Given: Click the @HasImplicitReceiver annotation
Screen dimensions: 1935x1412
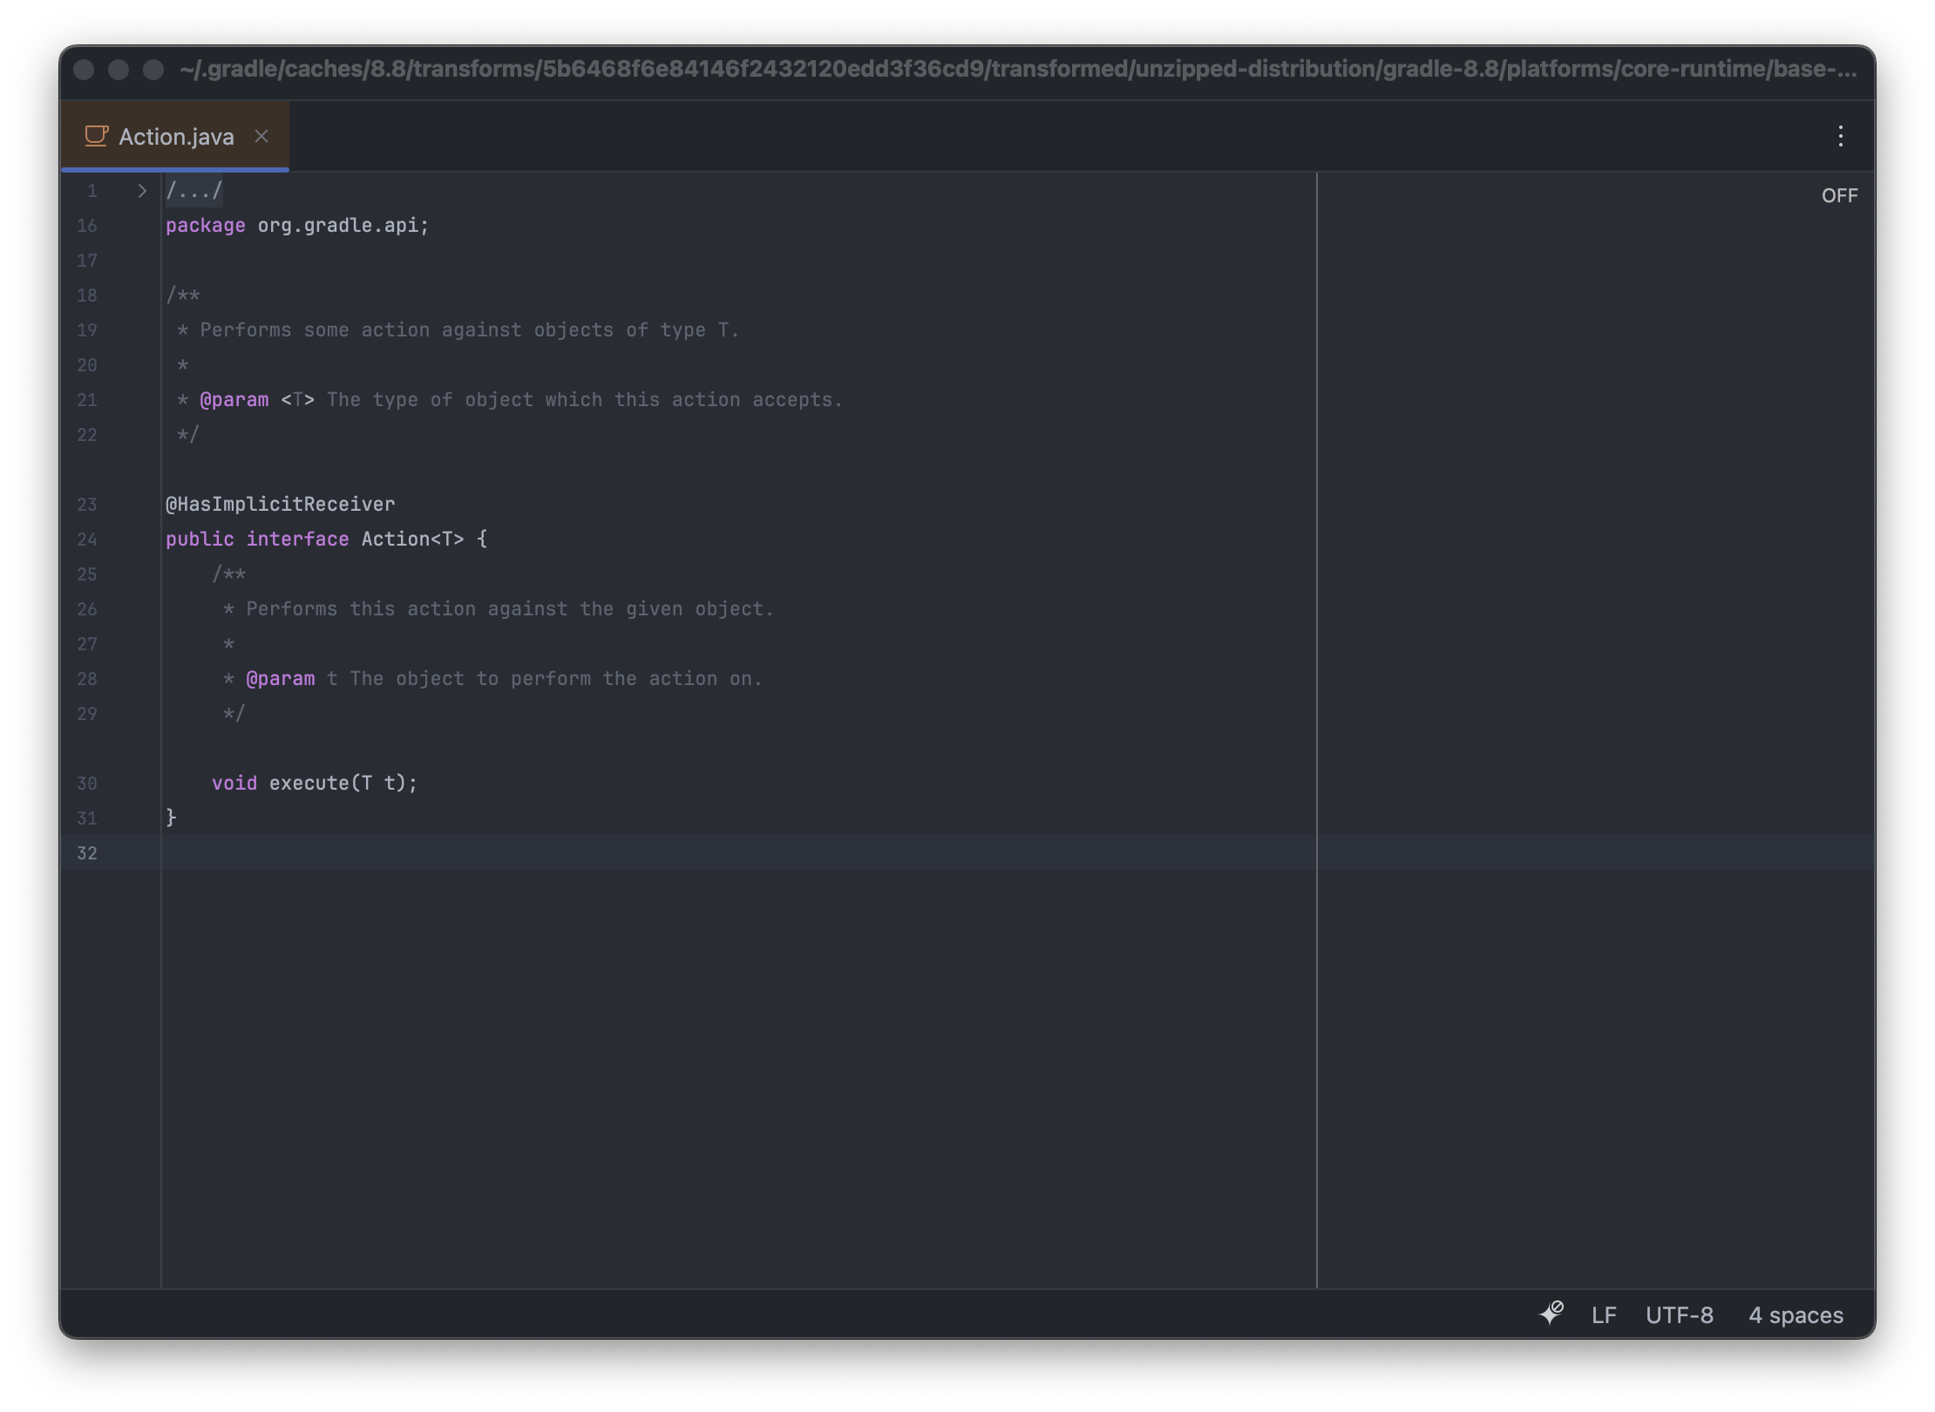Looking at the screenshot, I should pos(281,505).
